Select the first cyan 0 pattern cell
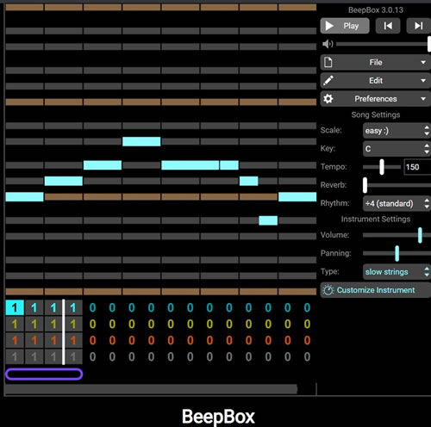The width and height of the screenshot is (431, 427). click(x=92, y=308)
